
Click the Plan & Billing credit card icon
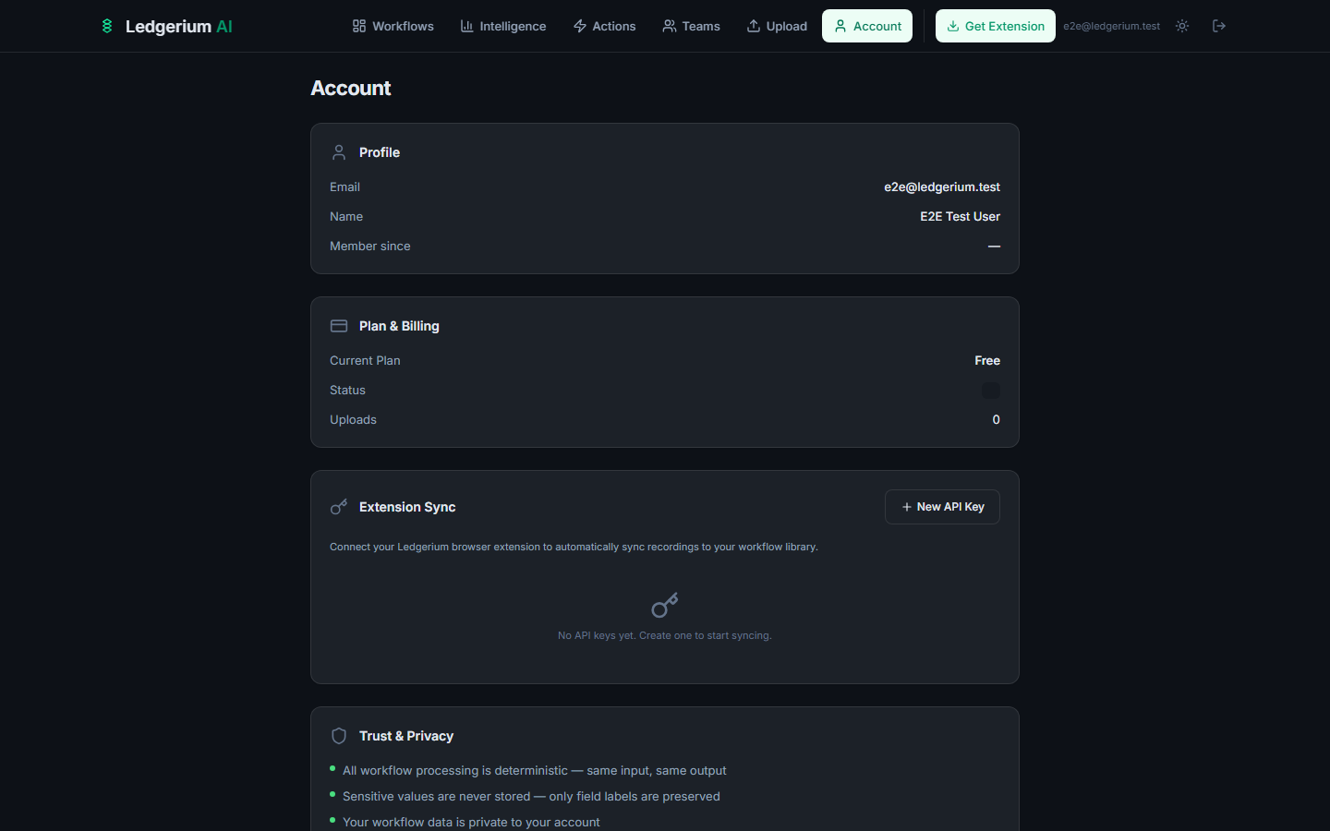tap(339, 326)
